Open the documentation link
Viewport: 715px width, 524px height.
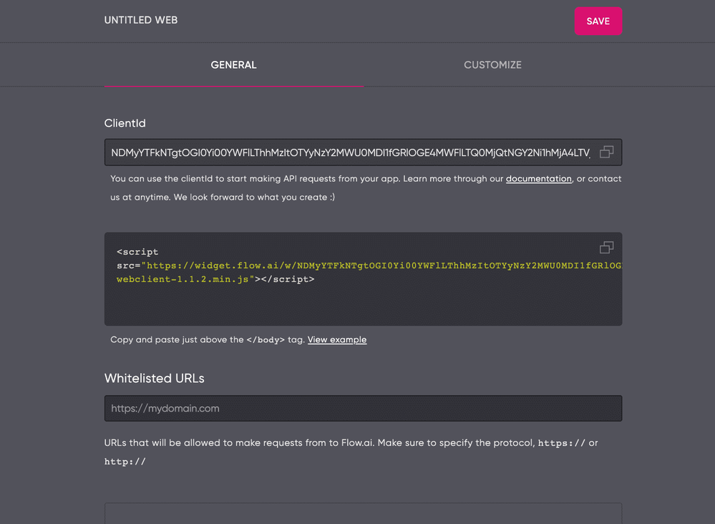pyautogui.click(x=538, y=179)
